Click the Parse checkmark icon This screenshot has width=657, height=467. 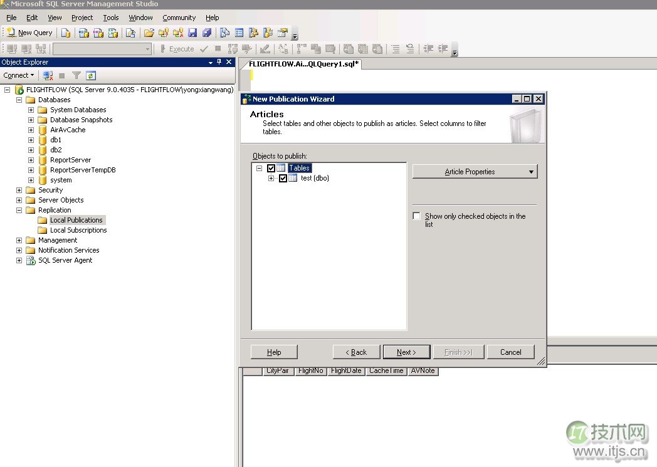click(x=204, y=49)
